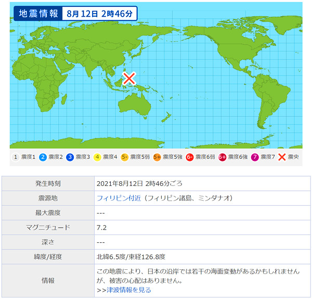Click the red X epicenter marker on map
This screenshot has height=299, width=312.
click(129, 78)
